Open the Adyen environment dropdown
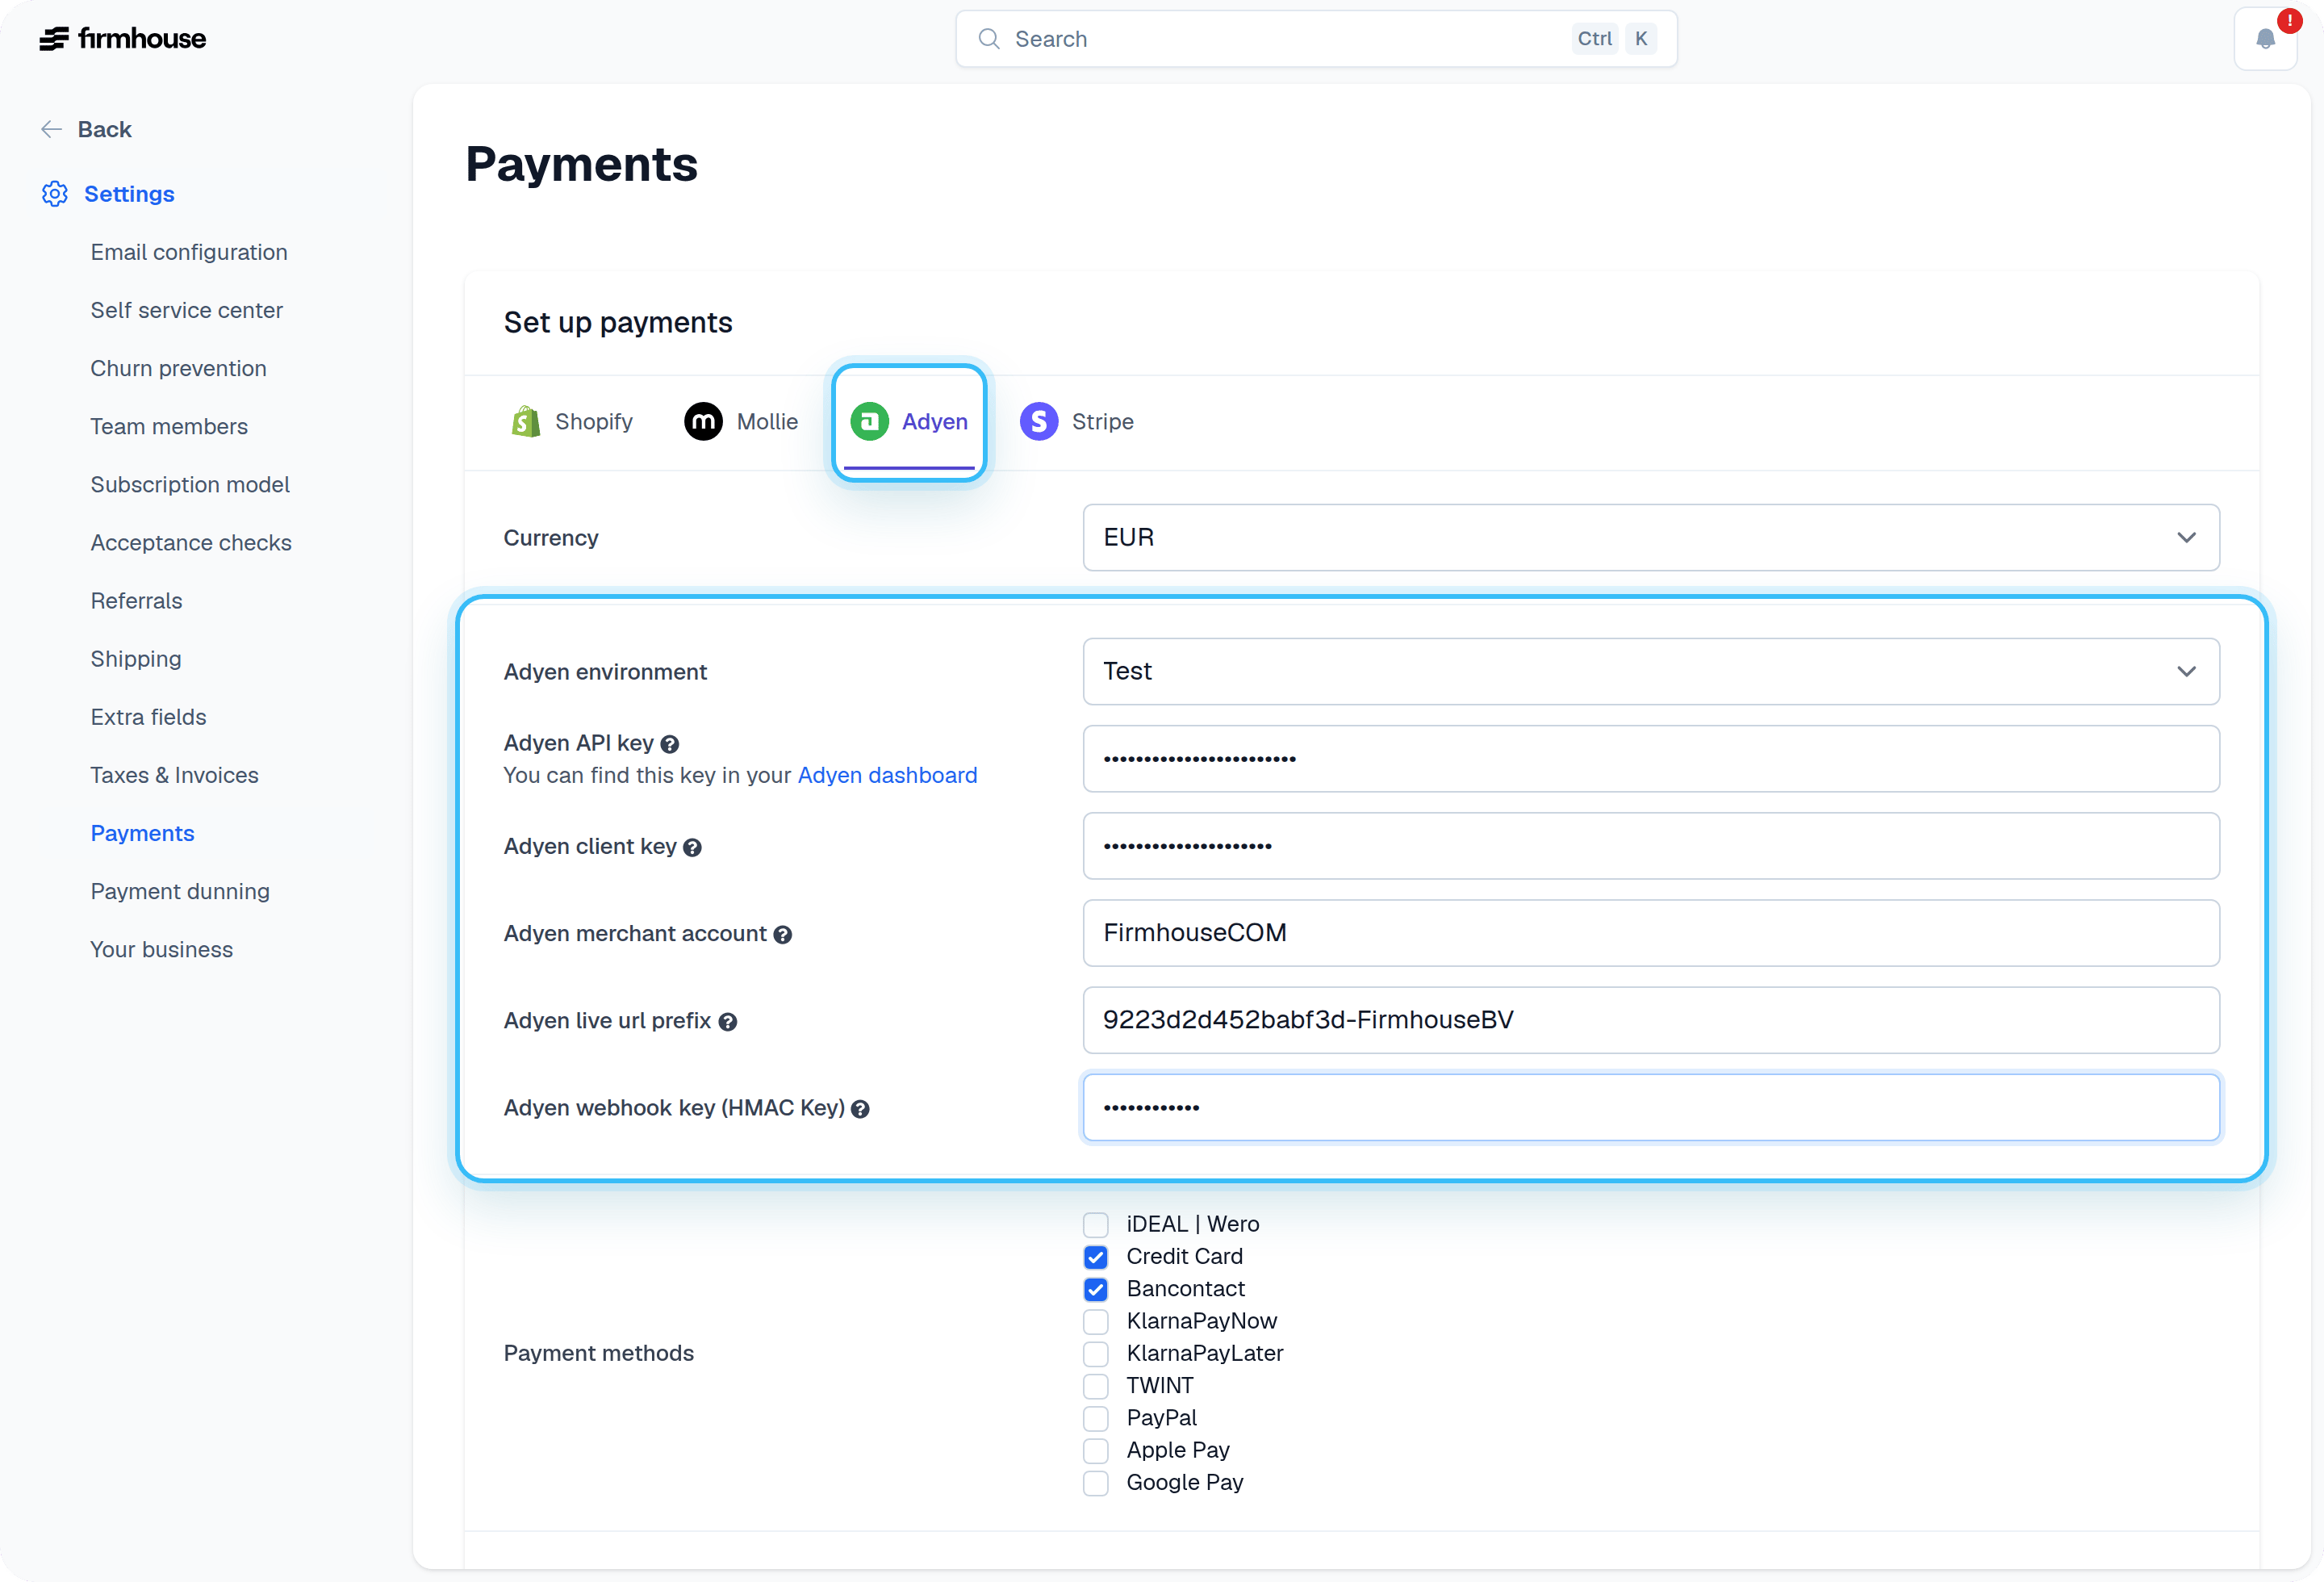 click(x=1651, y=672)
